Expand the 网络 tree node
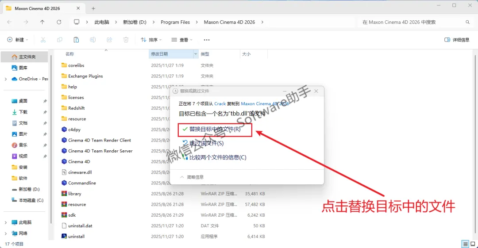The width and height of the screenshot is (478, 248). click(6, 233)
